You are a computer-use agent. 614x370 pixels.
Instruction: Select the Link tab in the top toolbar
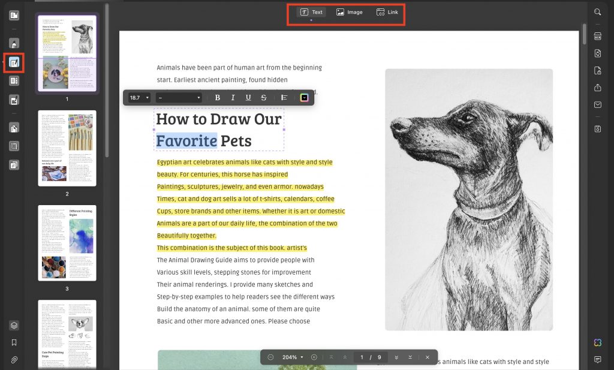point(387,12)
